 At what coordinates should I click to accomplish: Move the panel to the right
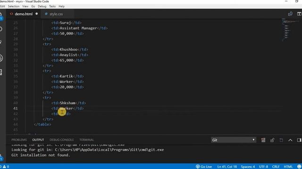(x=299, y=140)
